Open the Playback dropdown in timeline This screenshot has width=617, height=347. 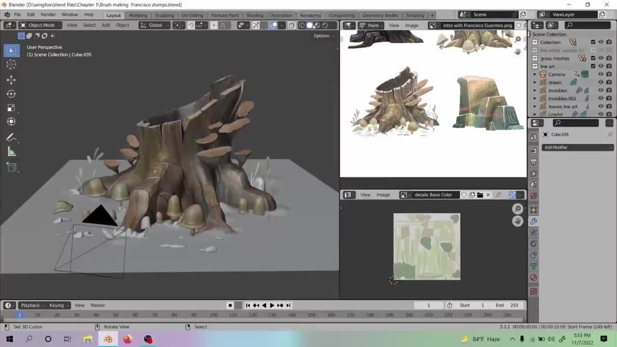(x=32, y=305)
